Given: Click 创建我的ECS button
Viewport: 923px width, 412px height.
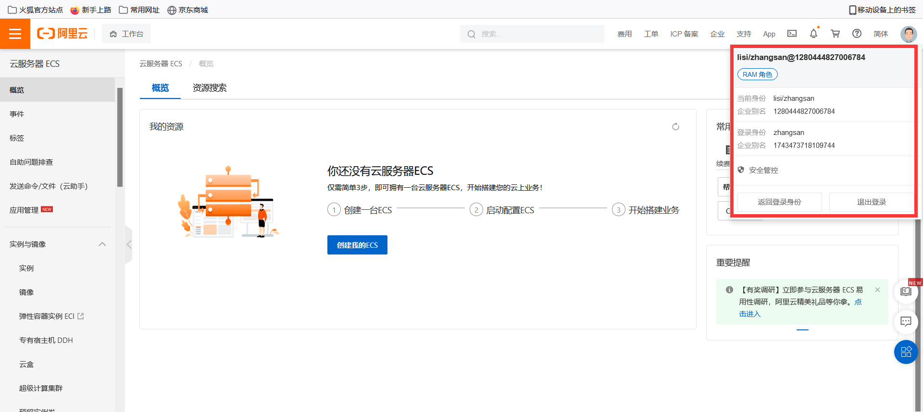Looking at the screenshot, I should click(357, 245).
